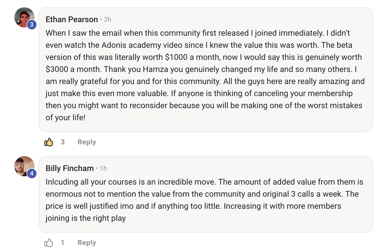The width and height of the screenshot is (384, 252).
Task: Remove the yellow thumbs-up on Ethan Pearson's comment
Action: 49,142
